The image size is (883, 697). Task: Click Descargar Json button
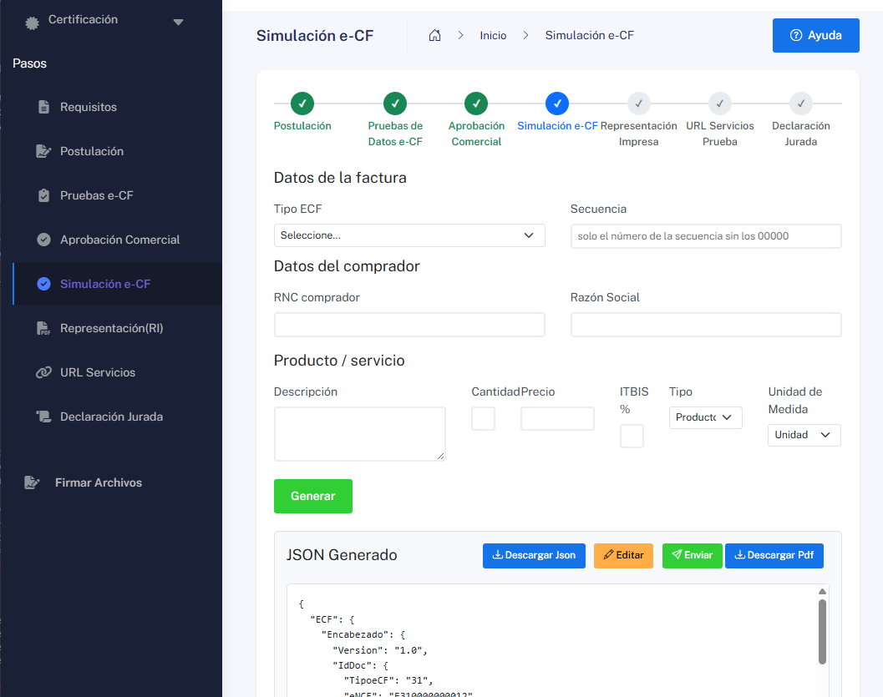(x=534, y=555)
